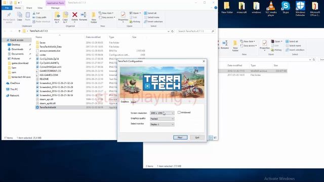The image size is (324, 182).
Task: Select Documents in navigation pane
Action: [x=17, y=54]
